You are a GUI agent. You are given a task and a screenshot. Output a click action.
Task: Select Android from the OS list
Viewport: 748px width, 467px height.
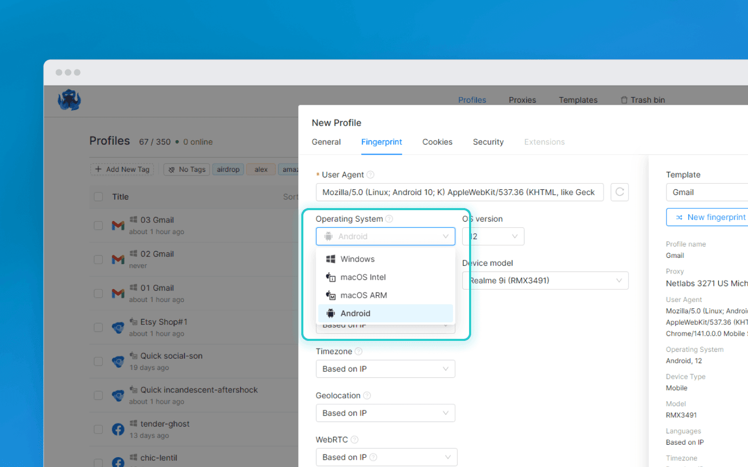(385, 313)
